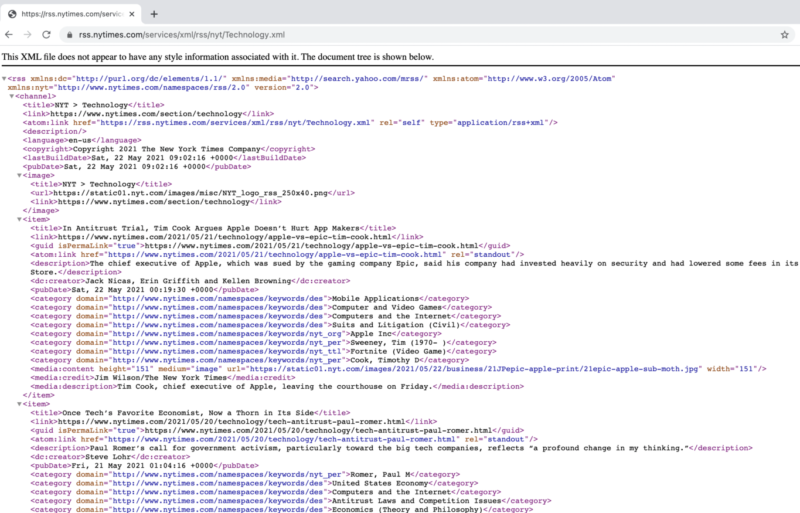Click the lock icon in address bar
Screen dimensions: 800x513
(x=70, y=35)
